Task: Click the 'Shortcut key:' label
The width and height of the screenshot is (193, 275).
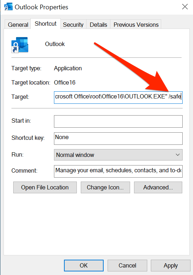Action: click(28, 138)
